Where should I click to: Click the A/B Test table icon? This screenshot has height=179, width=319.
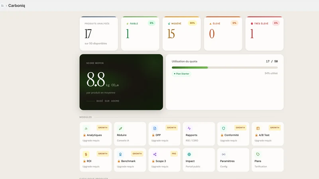pos(258,128)
